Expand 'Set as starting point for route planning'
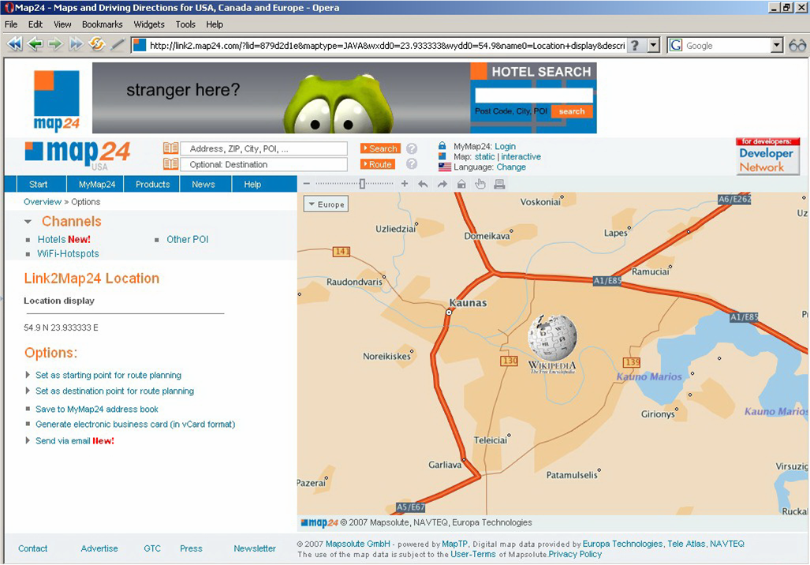 tap(28, 376)
